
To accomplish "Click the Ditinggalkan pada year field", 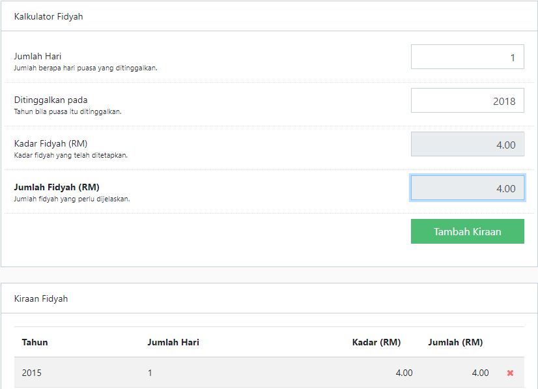I will (x=467, y=101).
